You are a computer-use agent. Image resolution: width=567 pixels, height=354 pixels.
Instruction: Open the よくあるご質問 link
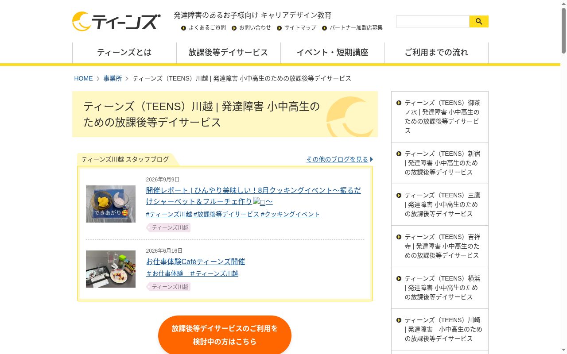click(x=207, y=27)
